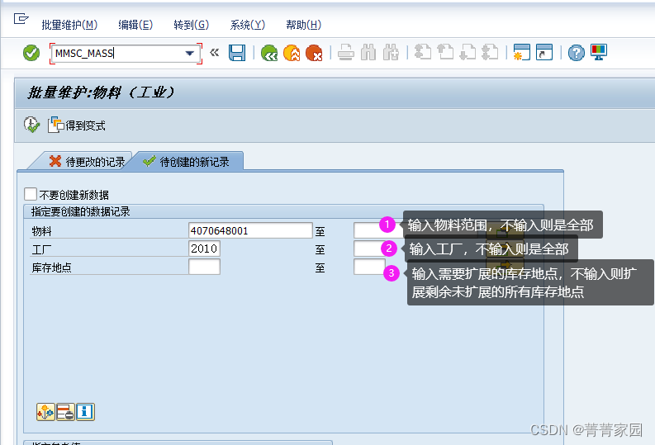Image resolution: width=655 pixels, height=445 pixels.
Task: Click the 库存地点 to-value field
Action: click(x=369, y=267)
